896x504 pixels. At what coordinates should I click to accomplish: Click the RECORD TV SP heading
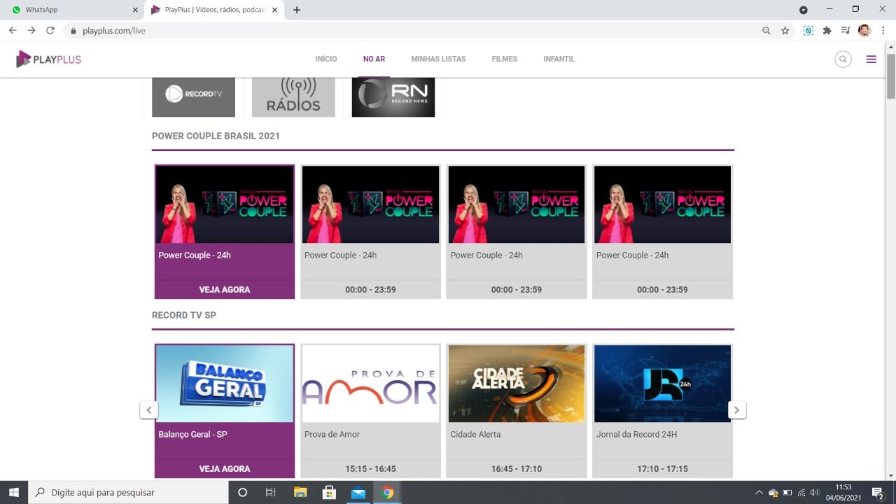point(184,315)
